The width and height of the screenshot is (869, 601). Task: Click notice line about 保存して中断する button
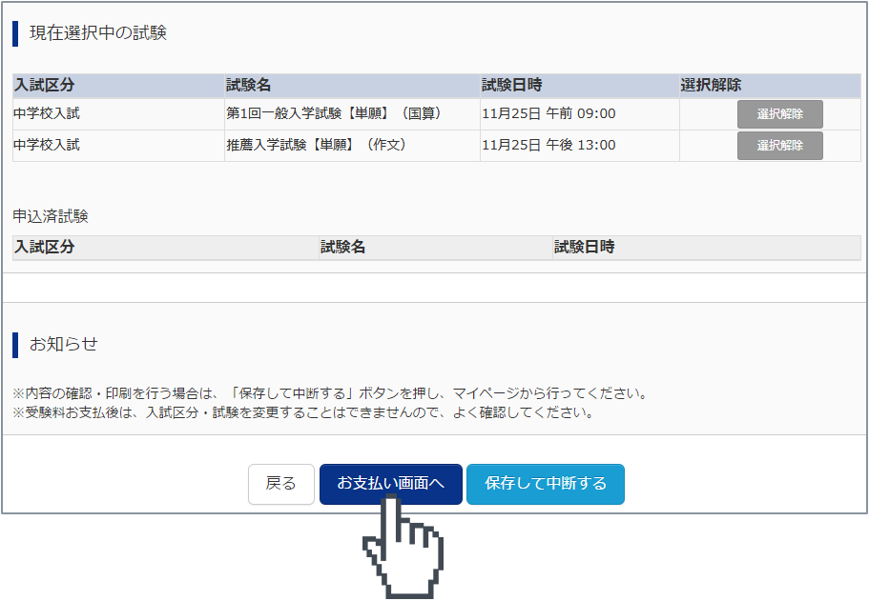(x=330, y=393)
